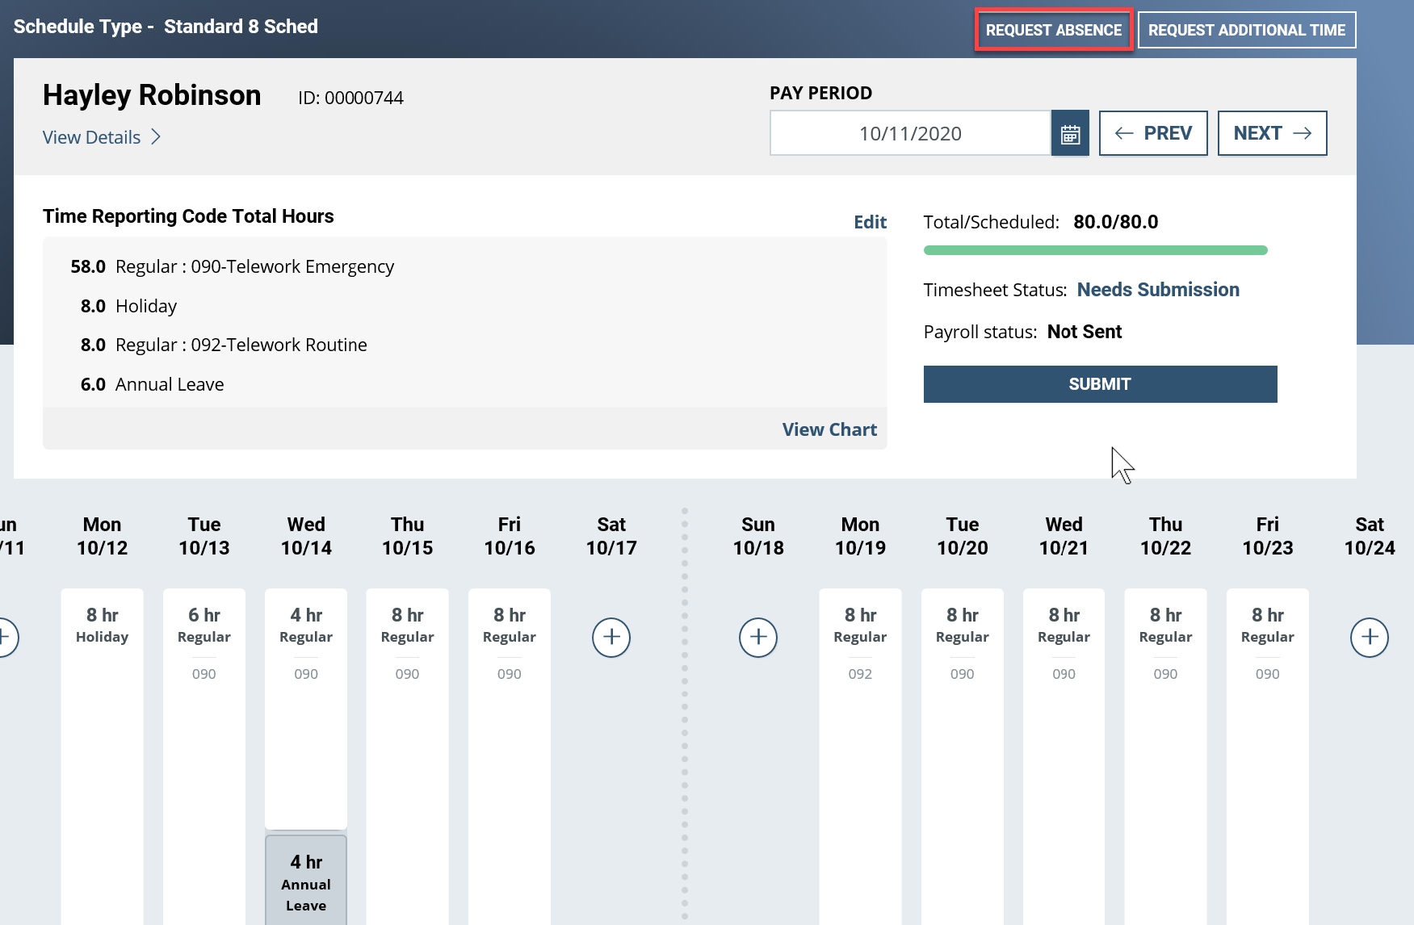Select the 4 hr Annual Leave entry on Wed 10/14

pyautogui.click(x=305, y=881)
